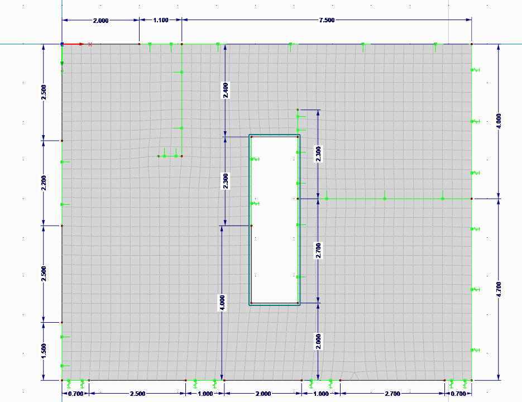522x402 pixels.
Task: Click the 2.200 vertical dimension label
Action: (x=44, y=183)
